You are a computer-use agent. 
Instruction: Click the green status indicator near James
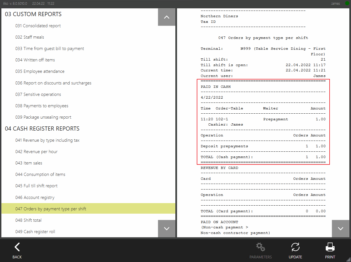tap(347, 4)
